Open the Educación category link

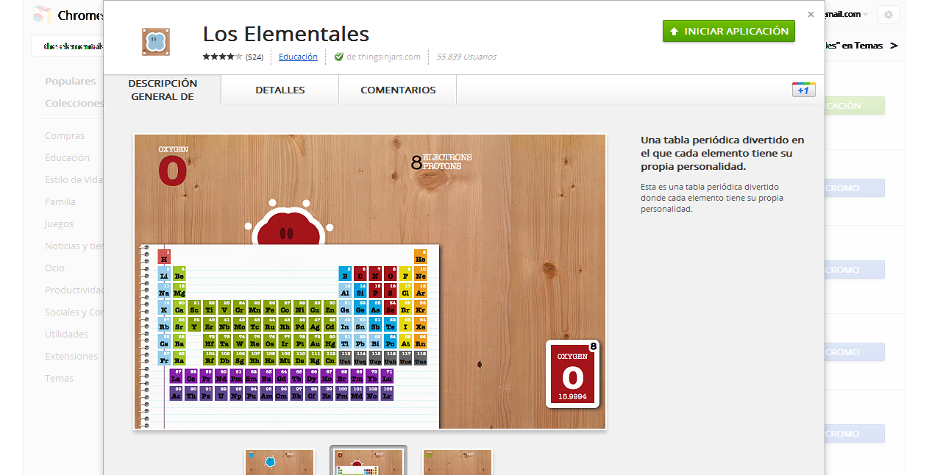298,57
